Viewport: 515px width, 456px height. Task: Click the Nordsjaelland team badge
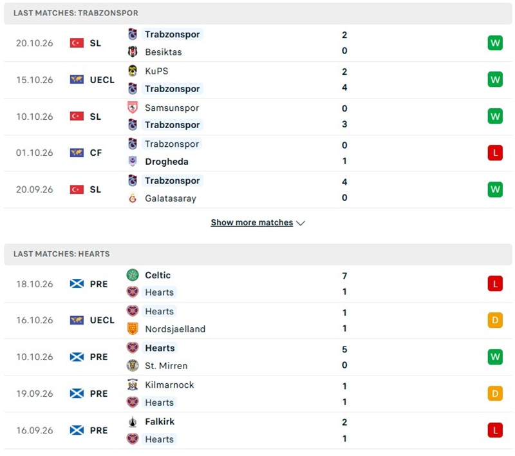click(x=133, y=328)
